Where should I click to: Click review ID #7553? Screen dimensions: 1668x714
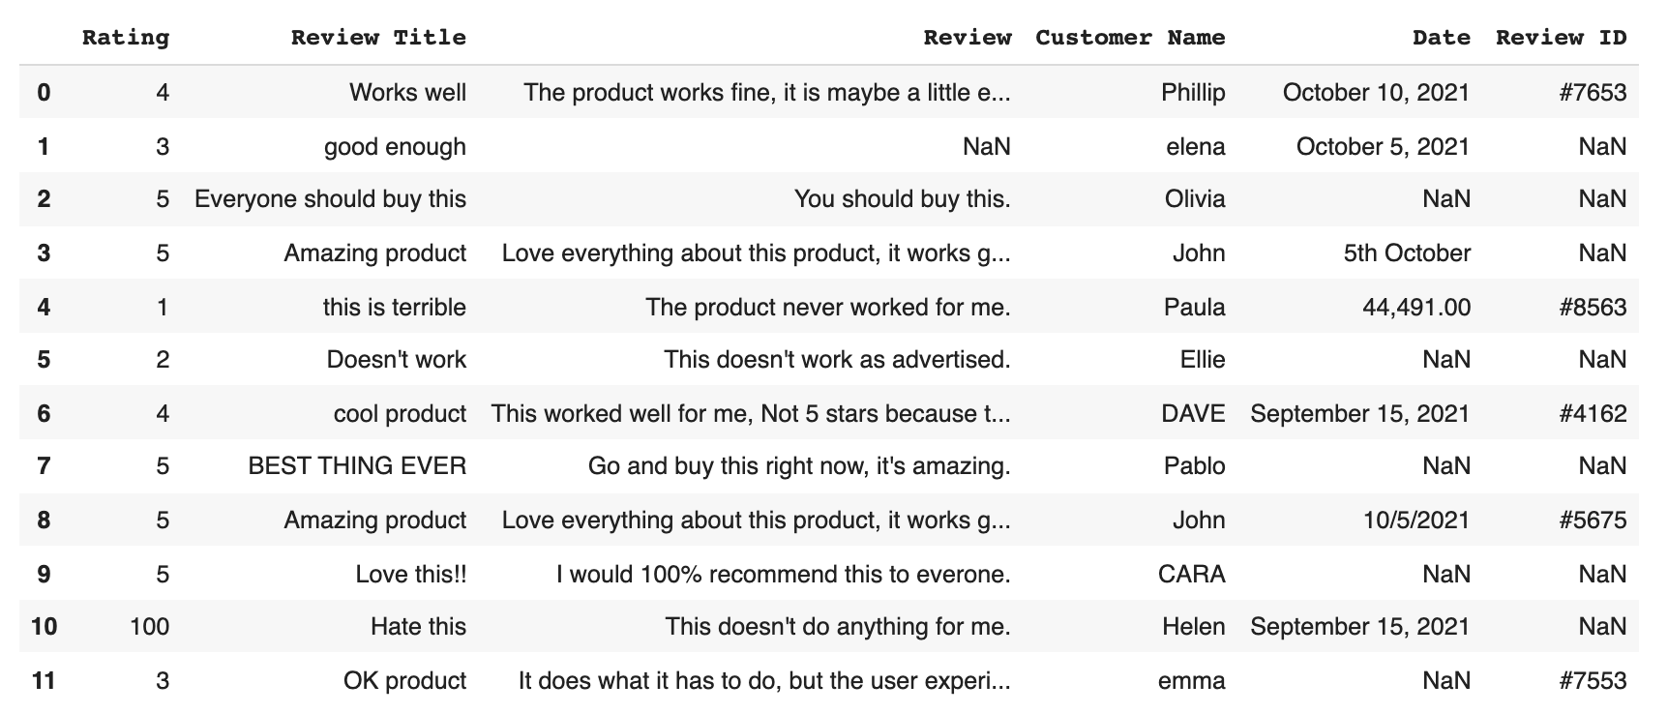coord(1593,681)
